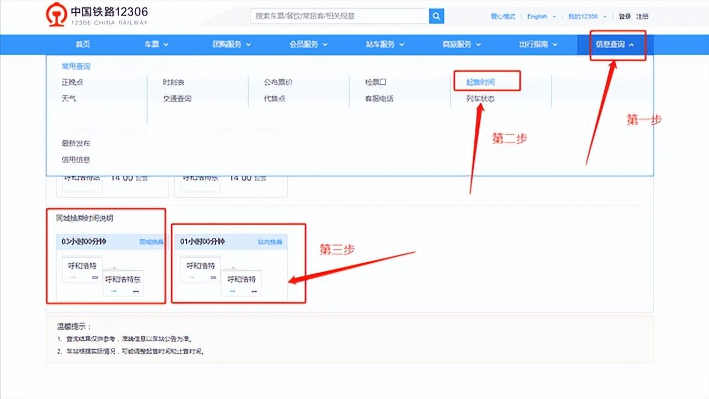Go to the 首页 homepage tab
Screen dimensions: 709x399
pos(82,44)
